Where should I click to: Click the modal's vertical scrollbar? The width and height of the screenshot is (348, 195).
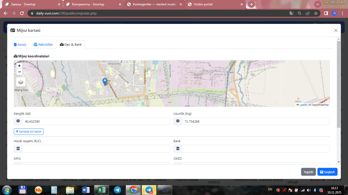coord(338,84)
